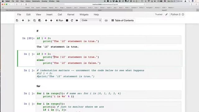Run the selected cell
Viewport: 199px width, 112px height.
point(59,21)
